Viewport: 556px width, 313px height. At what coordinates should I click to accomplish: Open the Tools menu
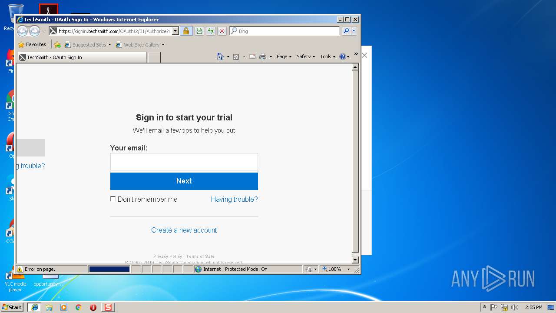tap(328, 57)
